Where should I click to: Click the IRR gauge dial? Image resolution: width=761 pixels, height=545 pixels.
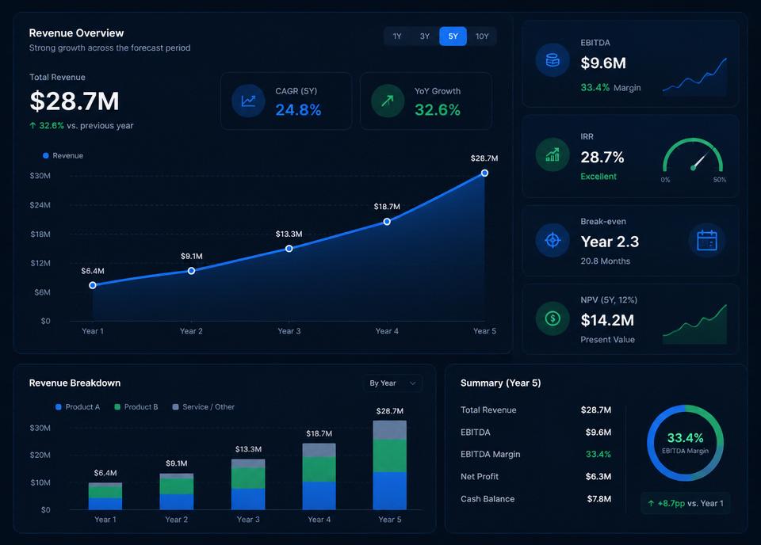tap(693, 156)
